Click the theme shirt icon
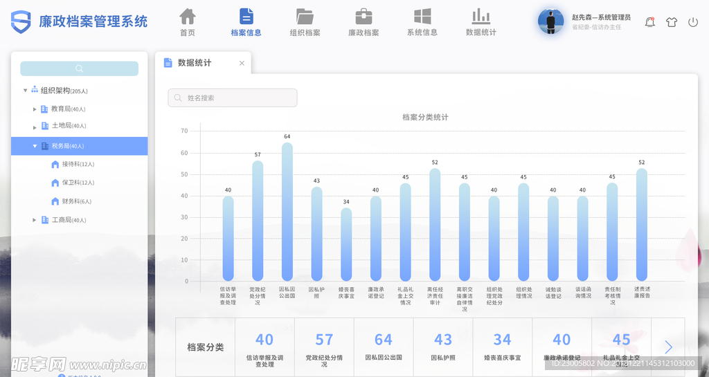 (x=672, y=21)
